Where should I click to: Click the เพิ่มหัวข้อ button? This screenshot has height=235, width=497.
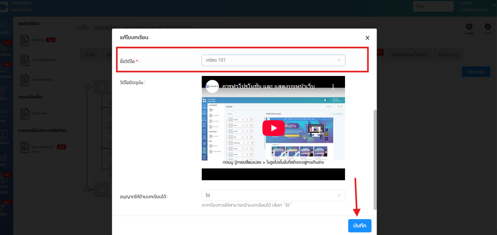pos(476,72)
